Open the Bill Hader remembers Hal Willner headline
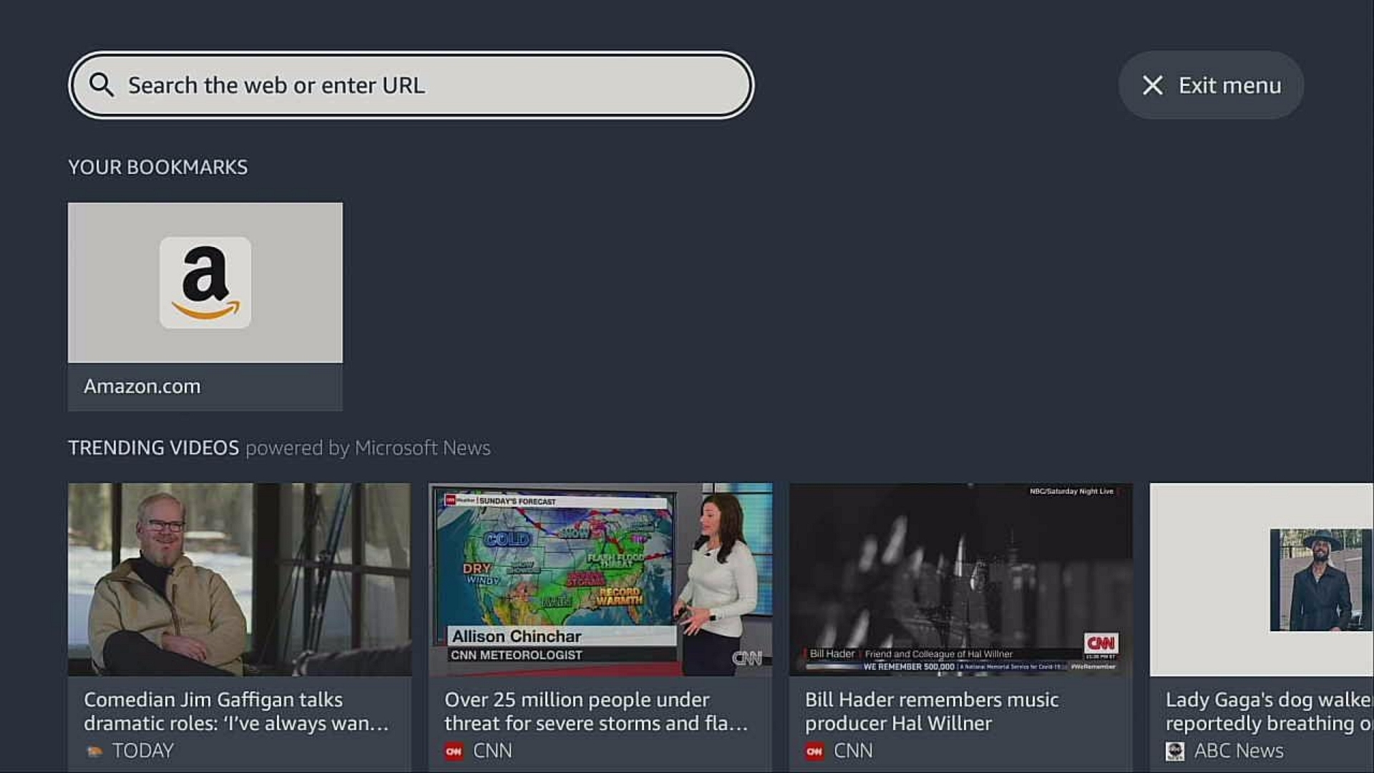The width and height of the screenshot is (1374, 773). click(932, 711)
